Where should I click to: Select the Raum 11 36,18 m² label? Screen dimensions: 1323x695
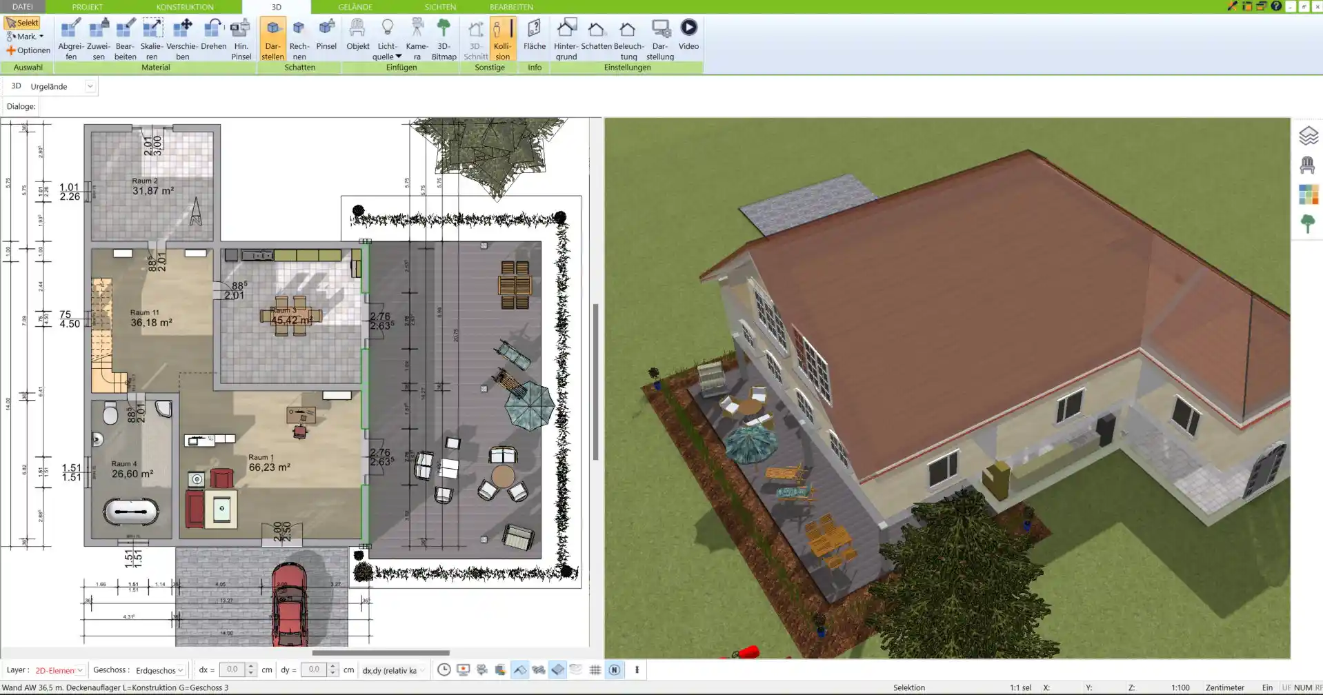tap(151, 318)
